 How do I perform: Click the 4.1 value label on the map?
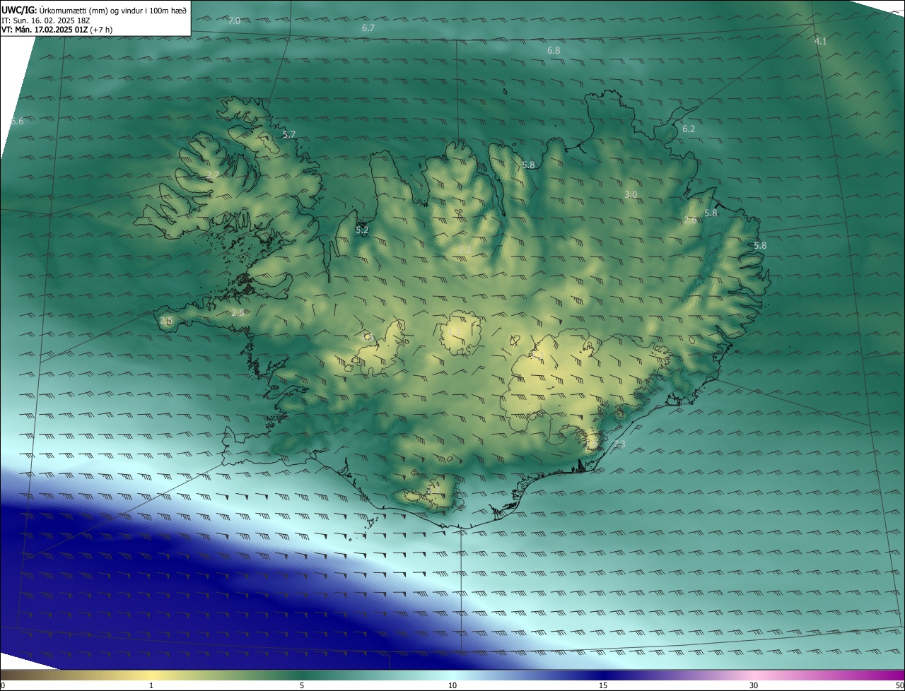[820, 42]
